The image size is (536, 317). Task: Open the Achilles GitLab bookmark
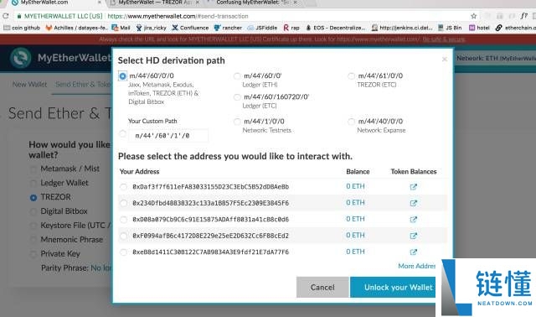click(77, 28)
